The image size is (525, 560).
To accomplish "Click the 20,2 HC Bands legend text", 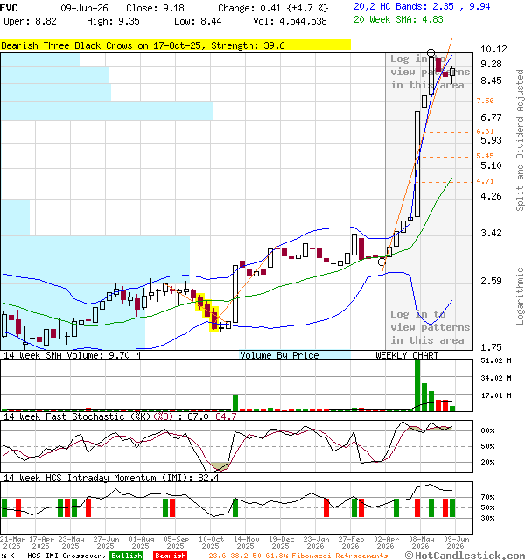I will 422,6.
